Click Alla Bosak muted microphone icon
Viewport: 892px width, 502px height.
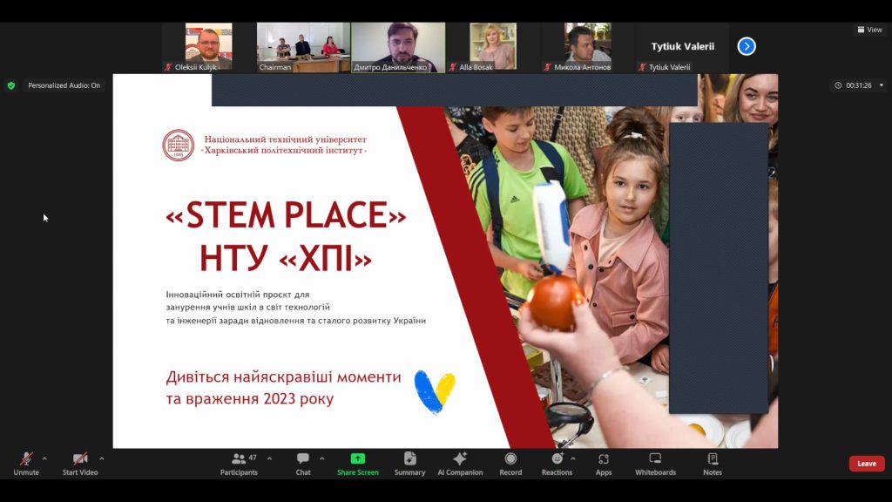(x=453, y=67)
